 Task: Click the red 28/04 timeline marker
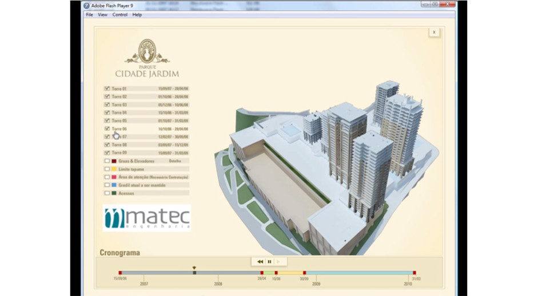[262, 273]
